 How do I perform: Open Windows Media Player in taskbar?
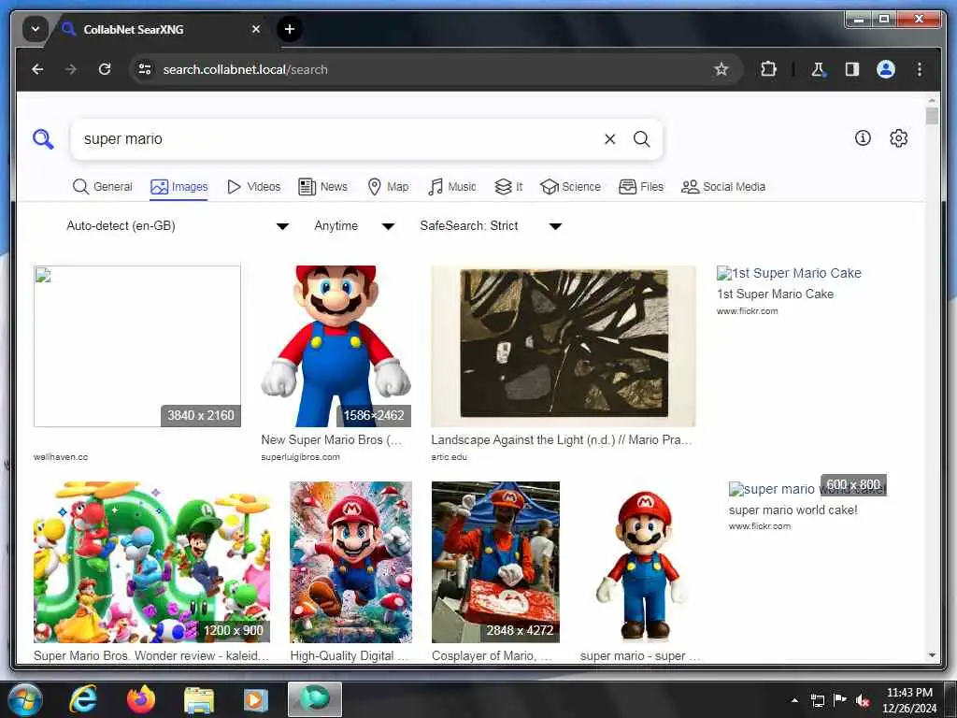[x=256, y=700]
